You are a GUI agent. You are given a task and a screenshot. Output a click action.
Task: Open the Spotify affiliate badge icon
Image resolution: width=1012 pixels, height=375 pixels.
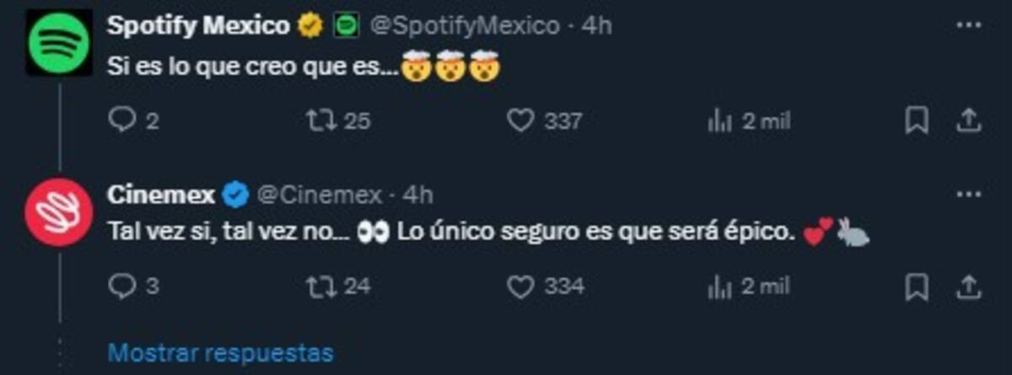click(x=344, y=27)
